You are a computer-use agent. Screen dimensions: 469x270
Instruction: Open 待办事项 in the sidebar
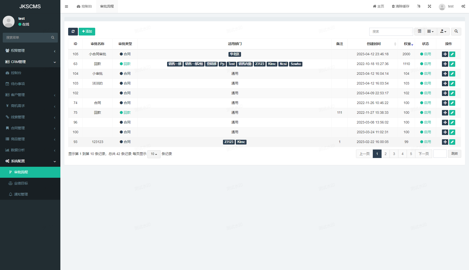(30, 84)
